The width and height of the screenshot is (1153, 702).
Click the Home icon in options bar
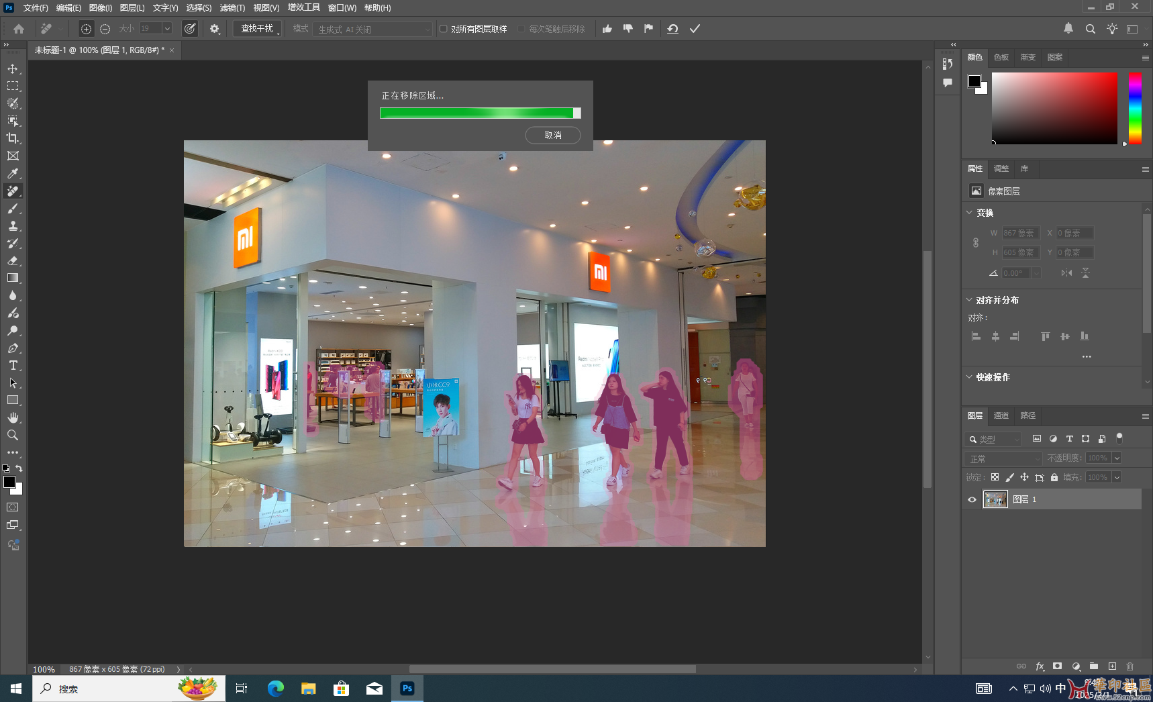tap(19, 29)
